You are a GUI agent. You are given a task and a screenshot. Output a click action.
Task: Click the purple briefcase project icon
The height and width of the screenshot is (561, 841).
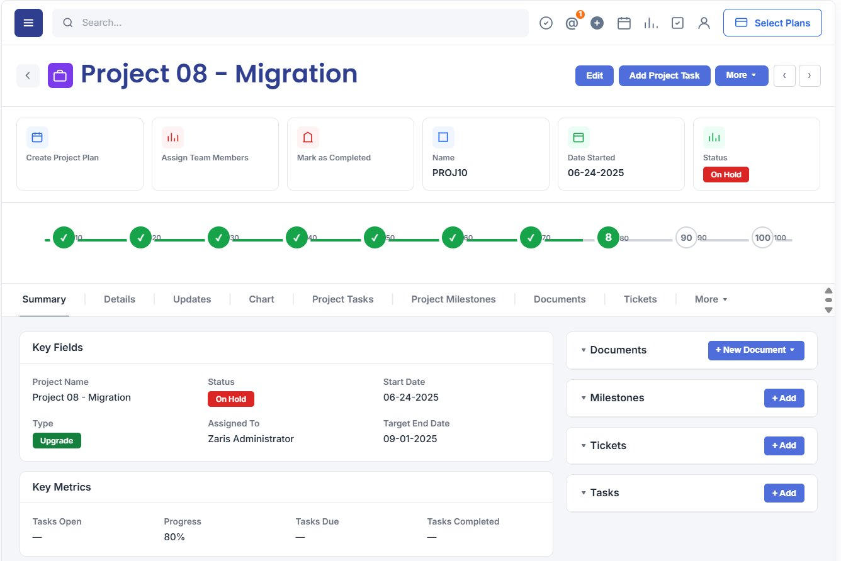(x=60, y=75)
